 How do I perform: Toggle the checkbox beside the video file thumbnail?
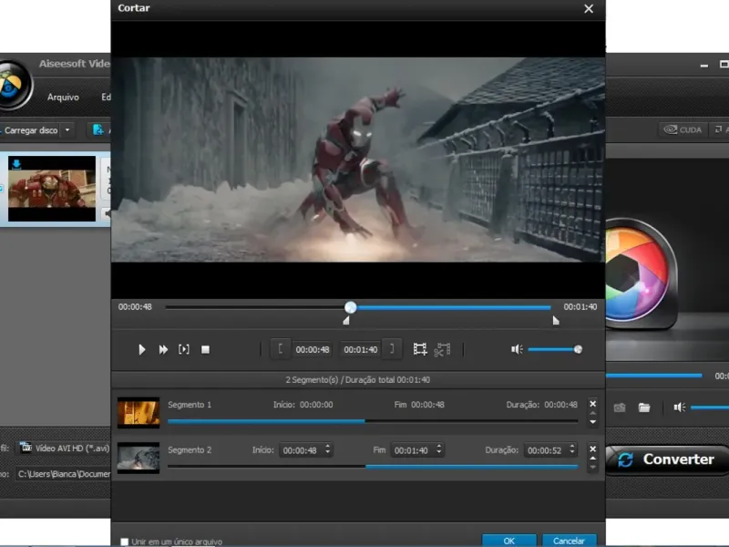click(x=2, y=189)
